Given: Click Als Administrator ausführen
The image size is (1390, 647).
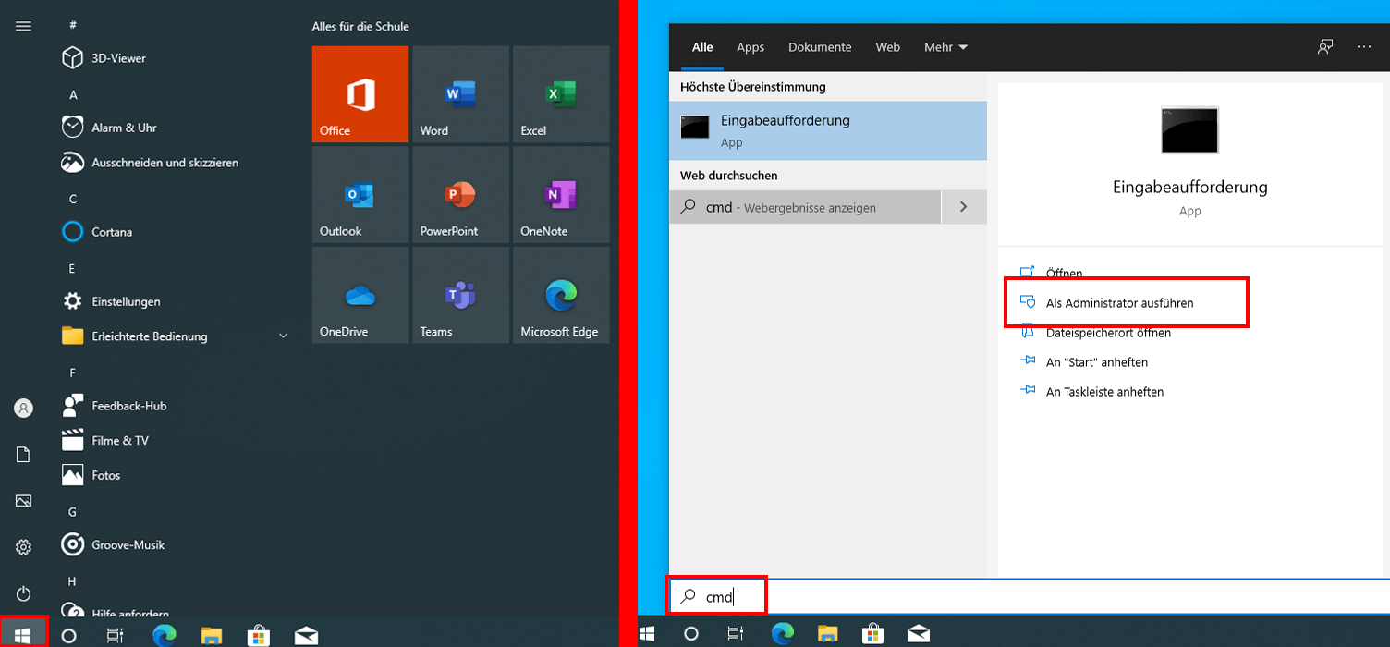Looking at the screenshot, I should pyautogui.click(x=1119, y=302).
